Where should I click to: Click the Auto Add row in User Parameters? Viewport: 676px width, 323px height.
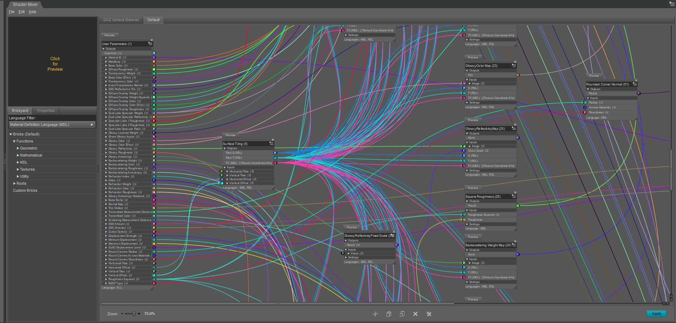(127, 53)
